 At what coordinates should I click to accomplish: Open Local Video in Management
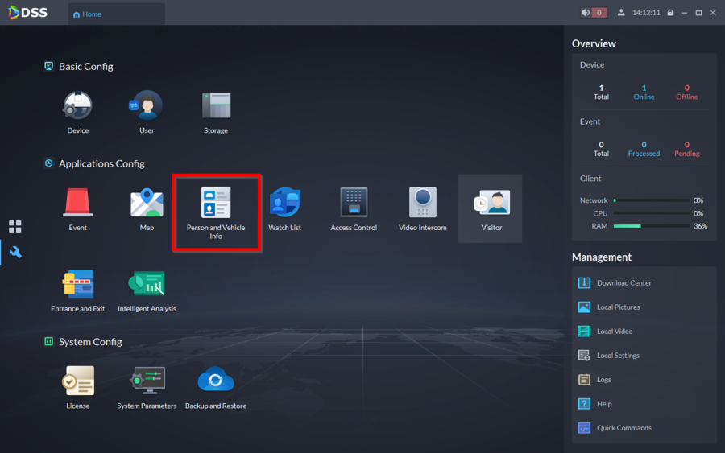point(605,331)
